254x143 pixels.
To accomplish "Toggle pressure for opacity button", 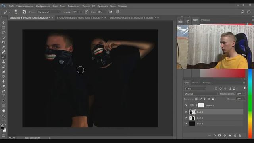I will pyautogui.click(x=86, y=12).
